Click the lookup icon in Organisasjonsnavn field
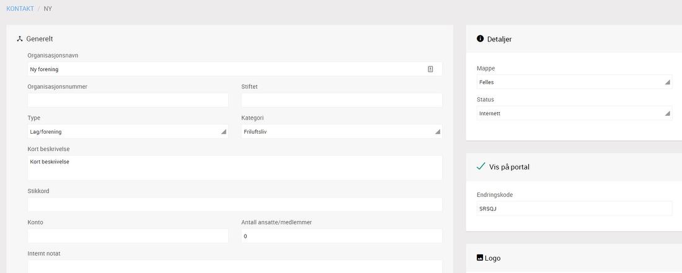 click(x=430, y=69)
